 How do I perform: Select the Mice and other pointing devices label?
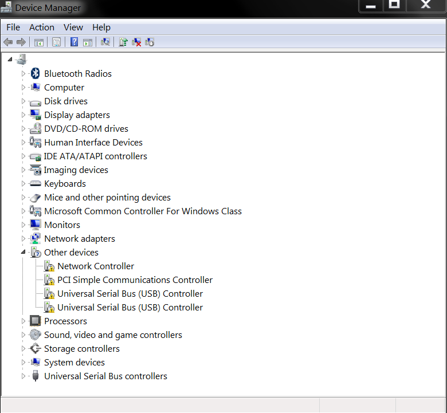108,198
